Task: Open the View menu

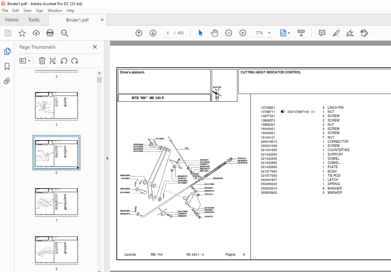Action: pyautogui.click(x=27, y=11)
